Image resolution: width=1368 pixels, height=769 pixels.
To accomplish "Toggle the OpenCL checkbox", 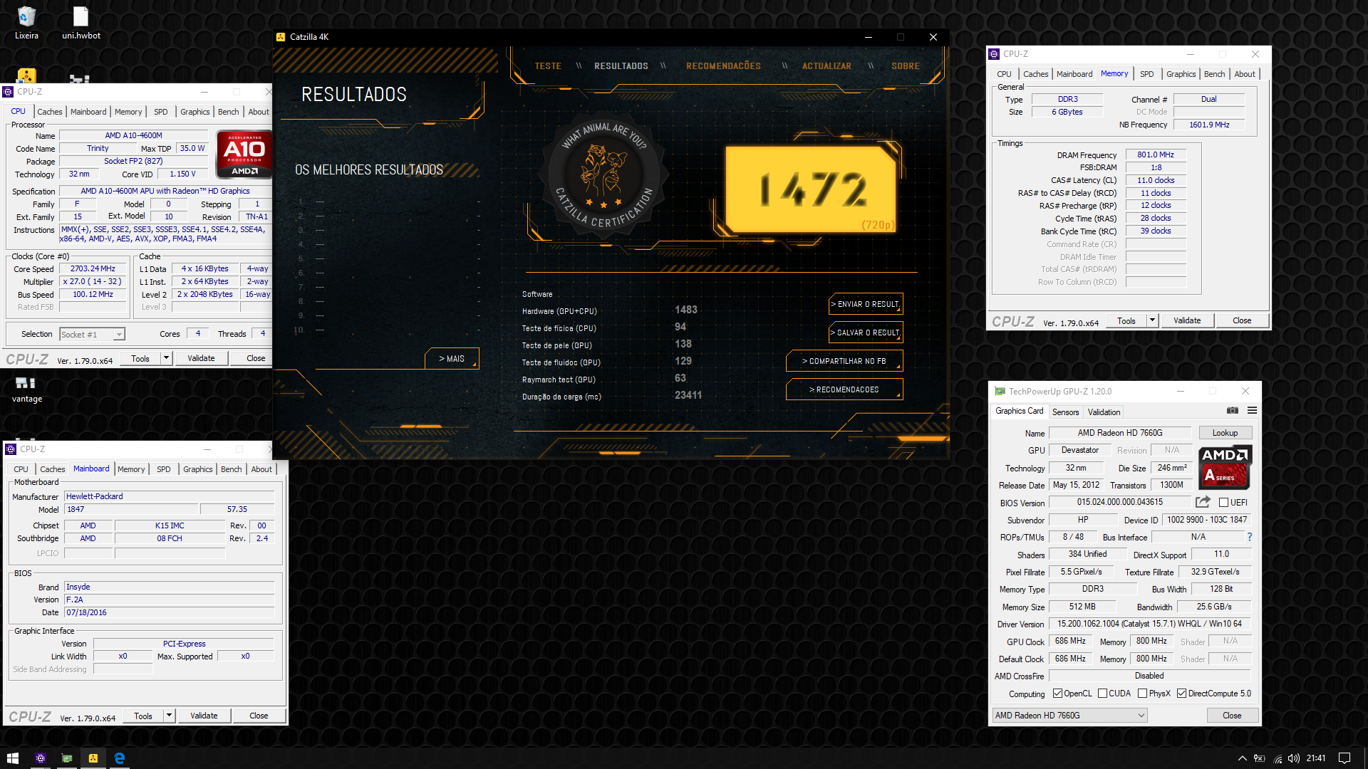I will (1058, 694).
